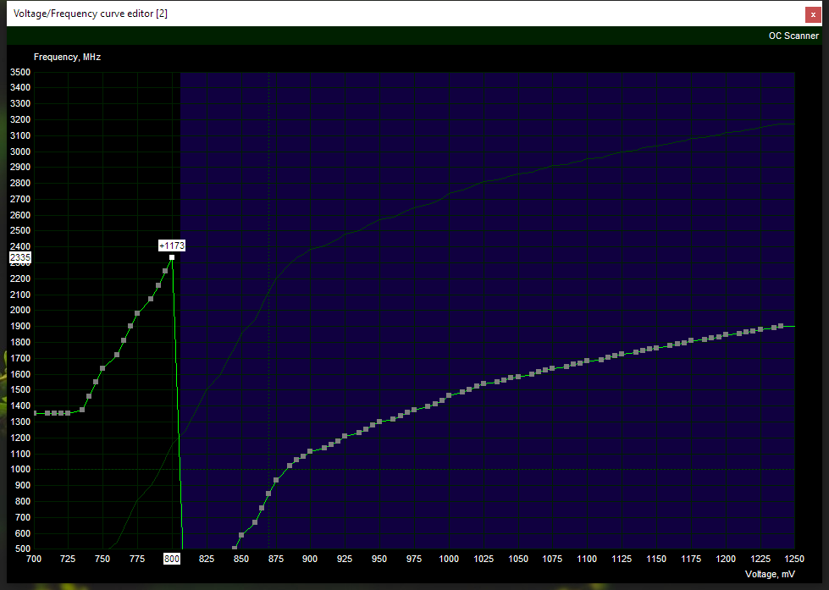Select the curve point at 850 mV
The image size is (829, 590).
(x=241, y=536)
